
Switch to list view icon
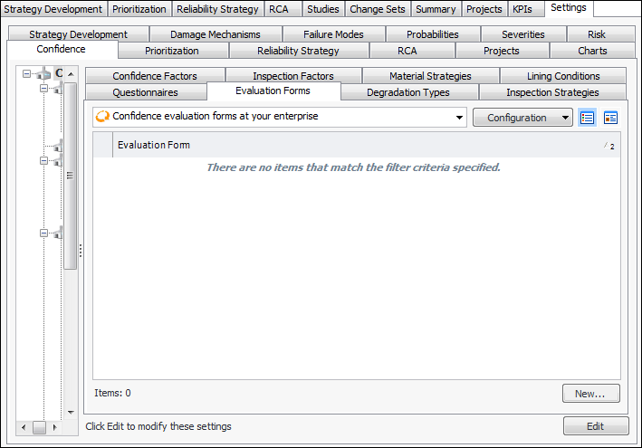click(x=587, y=118)
